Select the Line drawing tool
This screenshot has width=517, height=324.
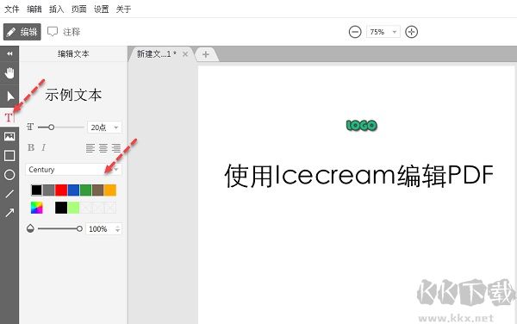click(x=9, y=194)
